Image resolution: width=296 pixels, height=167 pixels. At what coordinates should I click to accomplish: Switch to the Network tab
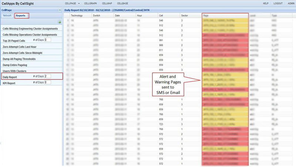click(7, 16)
